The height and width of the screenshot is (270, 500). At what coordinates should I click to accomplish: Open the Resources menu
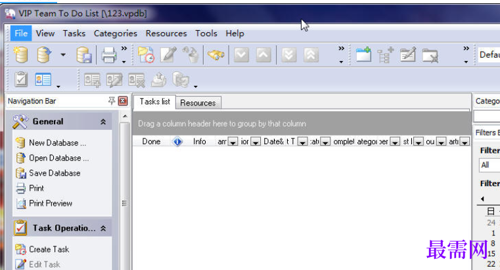(166, 33)
